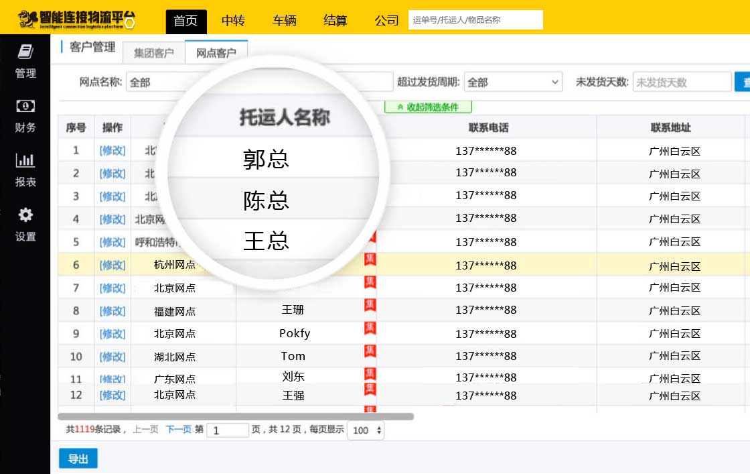Open the 管理 sidebar book icon
Screen dimensions: 750x474
(x=25, y=52)
